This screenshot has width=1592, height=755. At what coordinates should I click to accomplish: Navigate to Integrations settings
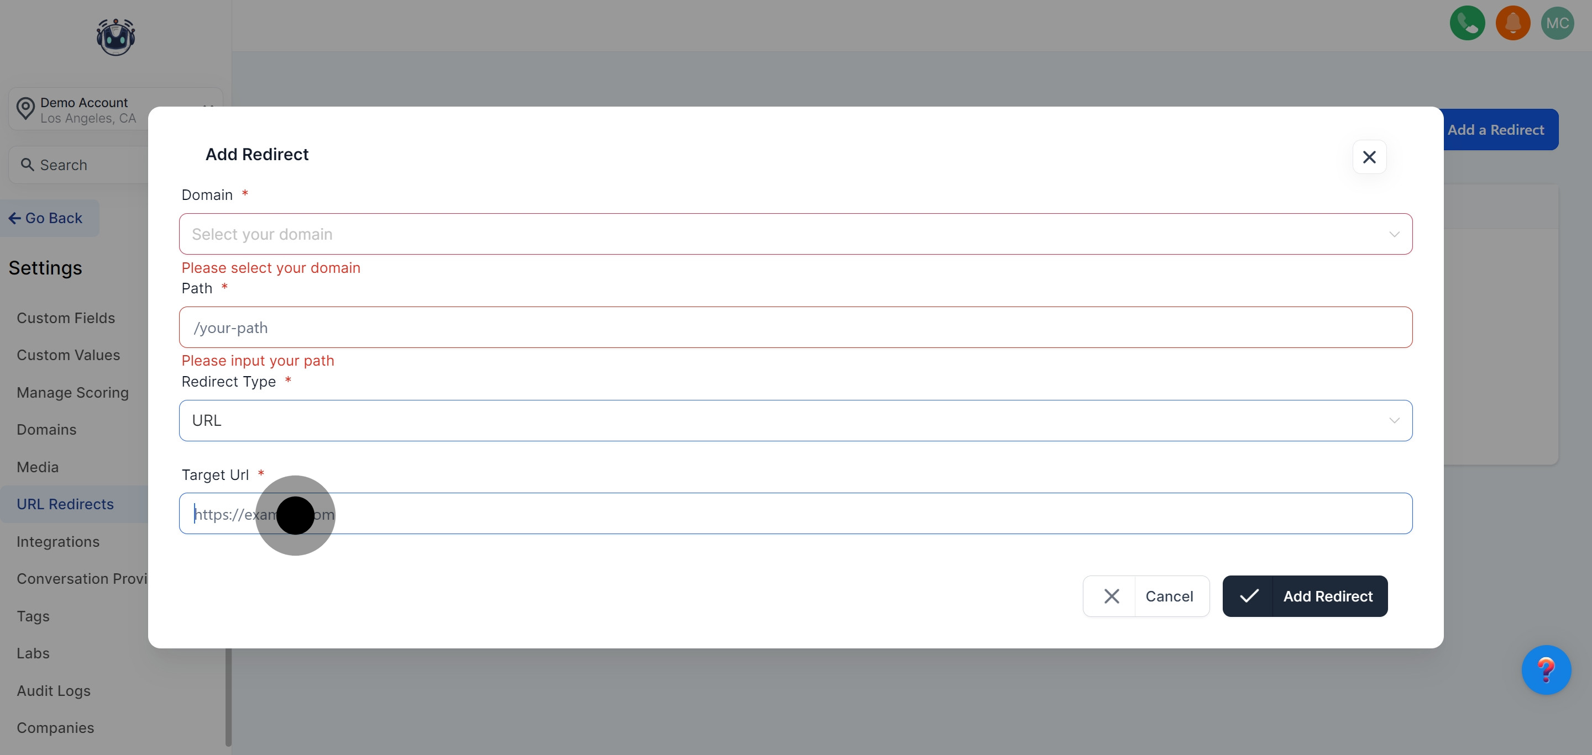pos(58,541)
